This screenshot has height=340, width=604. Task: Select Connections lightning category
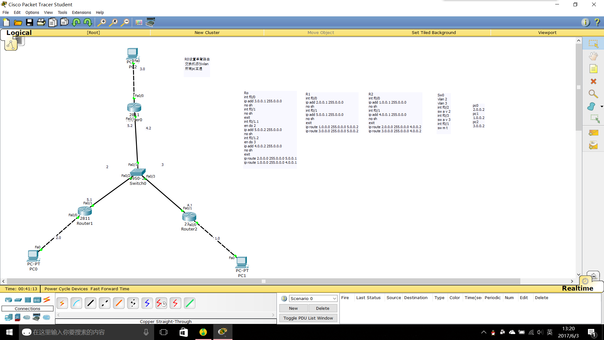(x=47, y=300)
